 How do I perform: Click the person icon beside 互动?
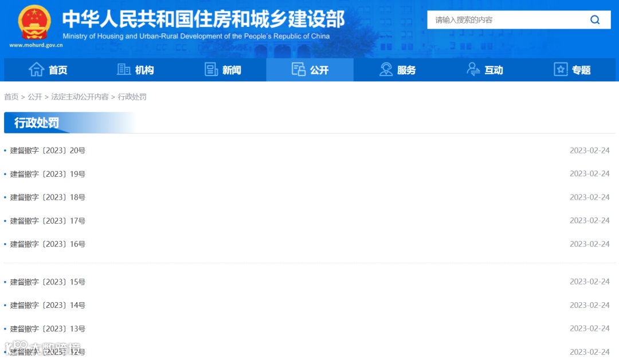(473, 69)
